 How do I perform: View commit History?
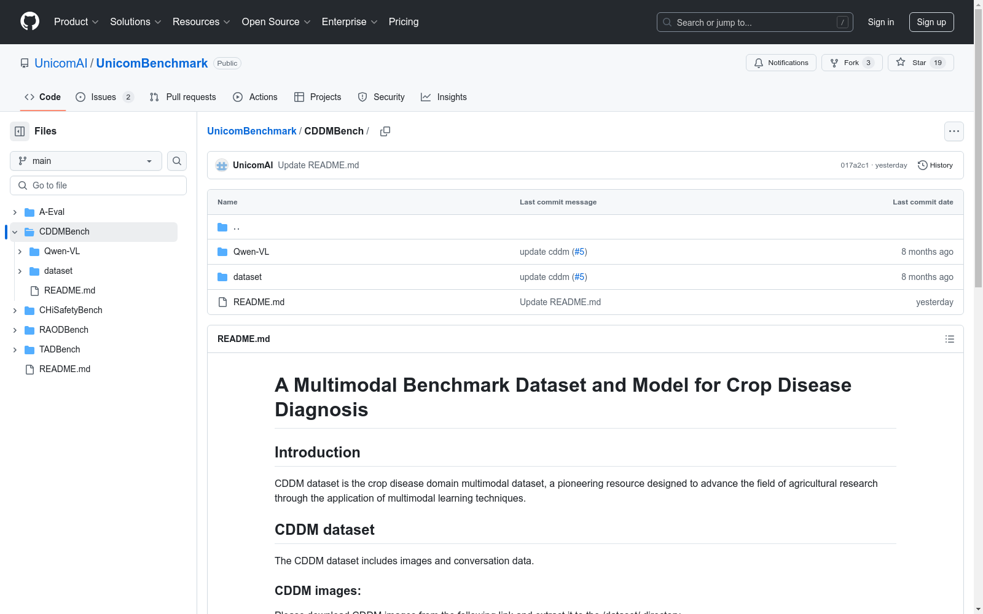(935, 165)
